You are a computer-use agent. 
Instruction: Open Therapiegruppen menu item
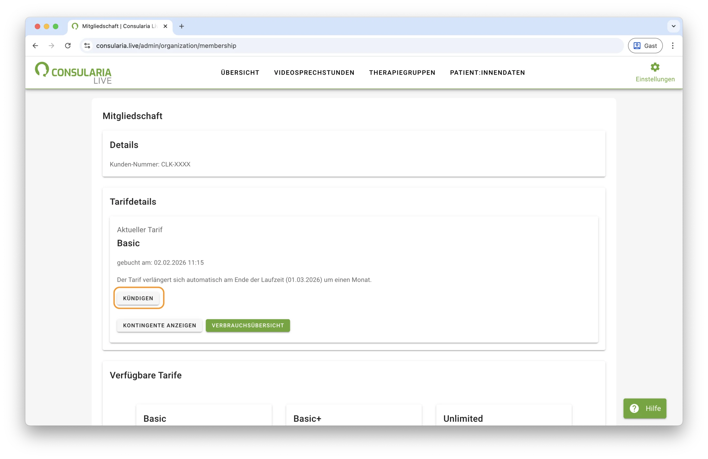point(402,73)
